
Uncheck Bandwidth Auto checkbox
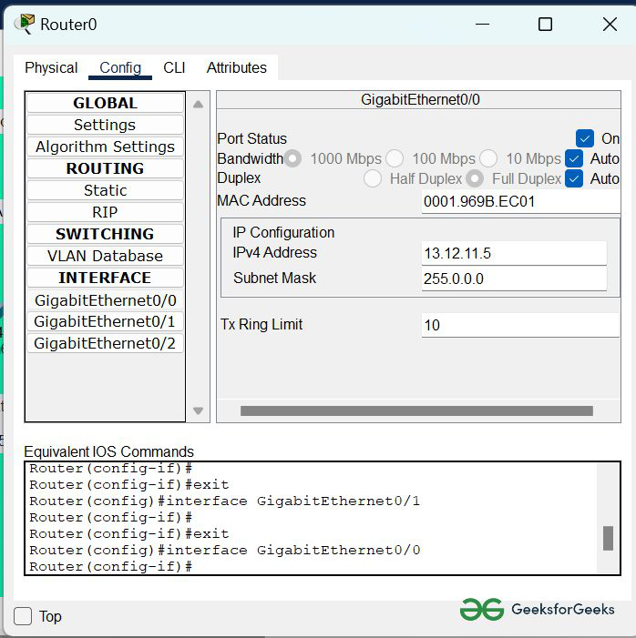(x=573, y=158)
